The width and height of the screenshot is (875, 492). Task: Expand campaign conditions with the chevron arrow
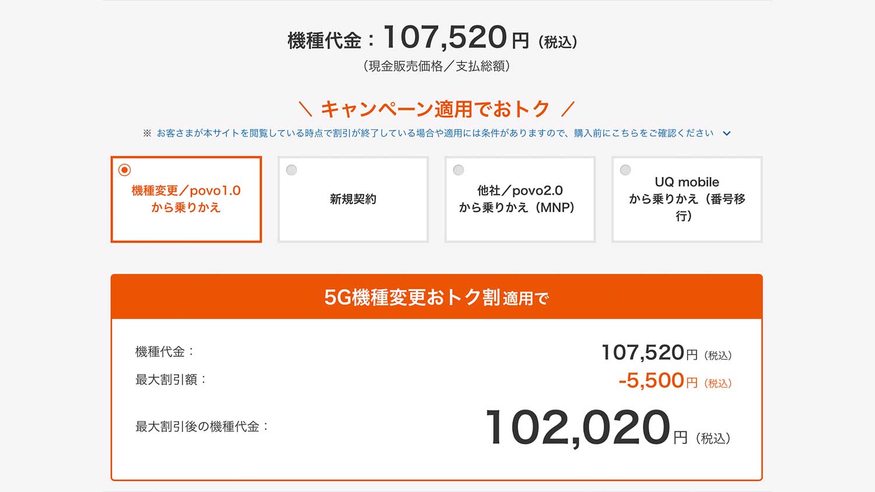click(727, 133)
